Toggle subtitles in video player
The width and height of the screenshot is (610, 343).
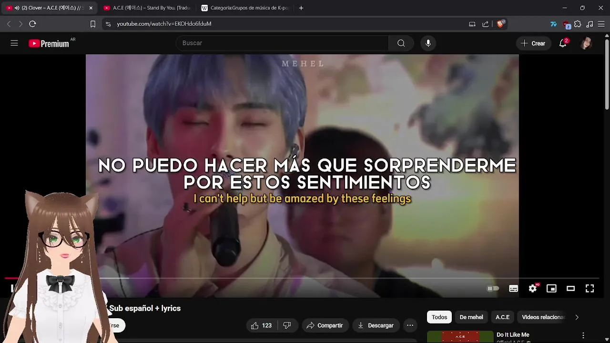point(513,288)
